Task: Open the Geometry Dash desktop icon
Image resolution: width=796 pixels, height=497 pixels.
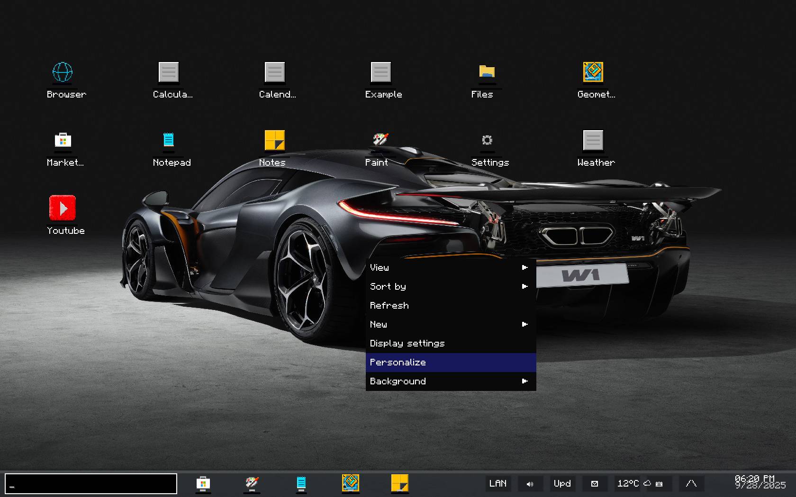Action: (593, 73)
